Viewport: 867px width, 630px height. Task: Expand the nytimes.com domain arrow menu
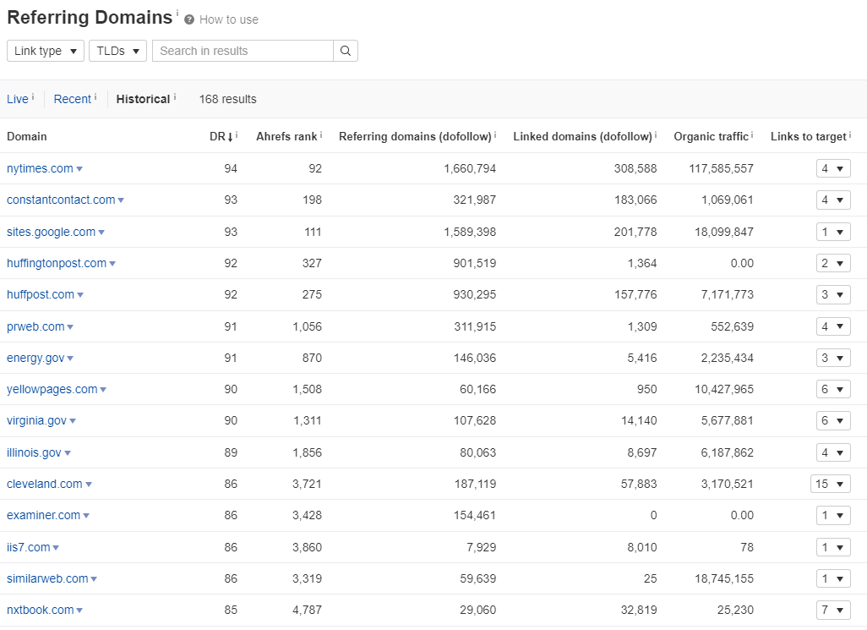point(79,169)
